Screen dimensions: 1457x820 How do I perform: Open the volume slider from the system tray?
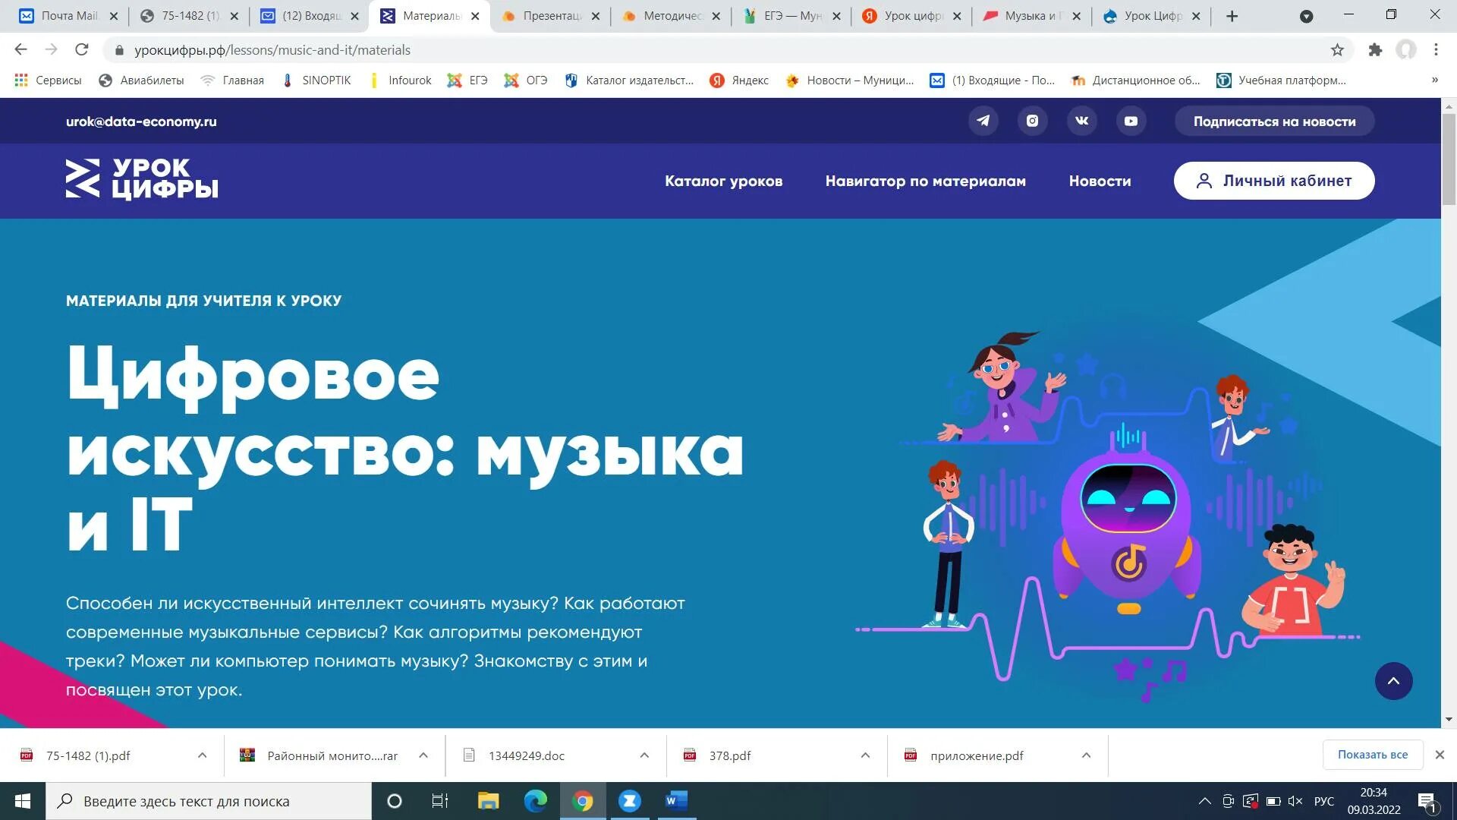(x=1294, y=801)
